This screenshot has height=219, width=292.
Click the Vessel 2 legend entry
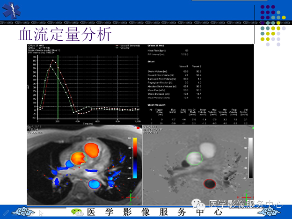click(122, 48)
